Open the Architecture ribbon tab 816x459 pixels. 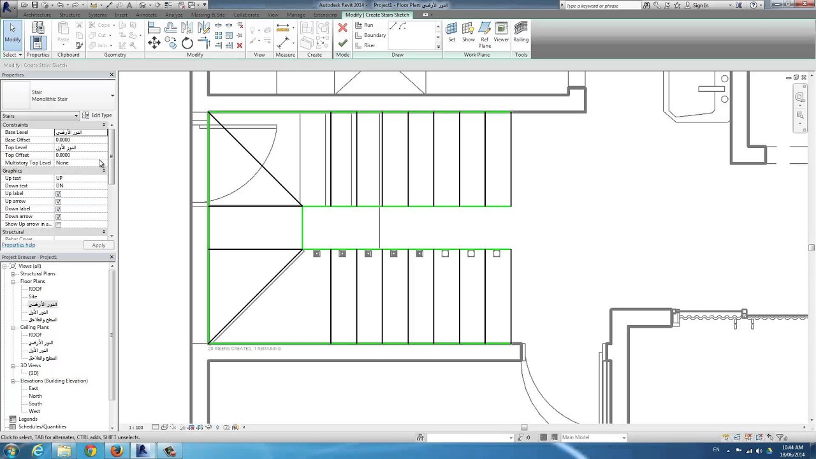click(37, 15)
